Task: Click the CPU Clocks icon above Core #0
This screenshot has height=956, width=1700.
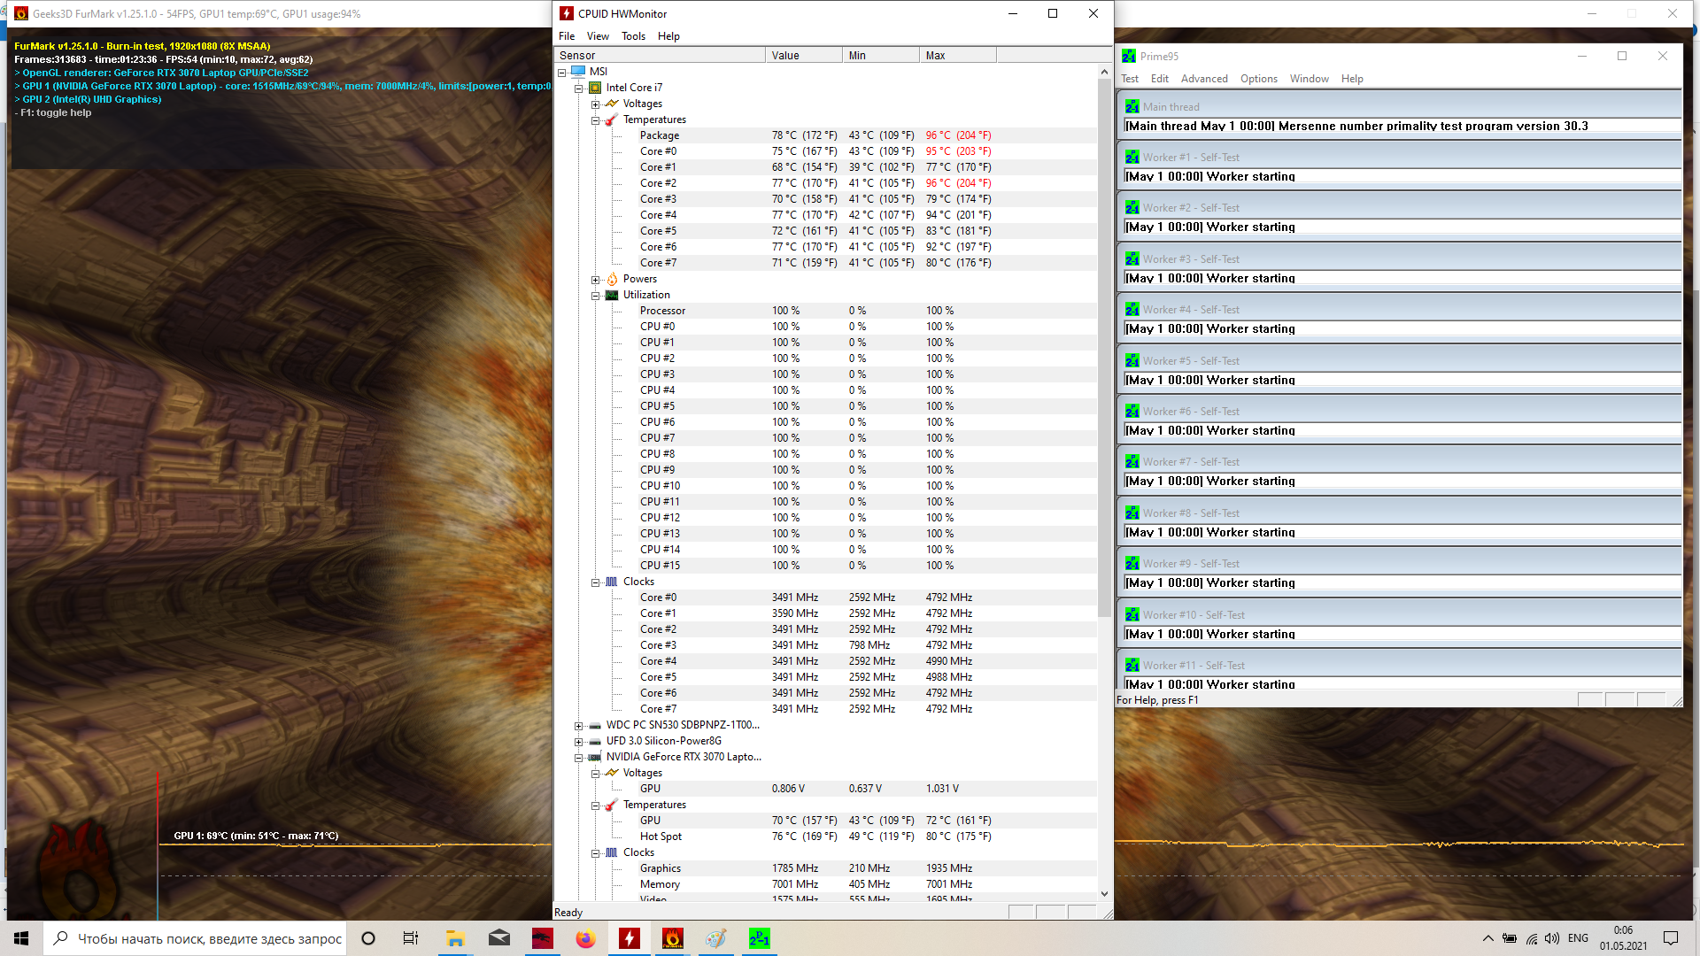Action: [612, 582]
